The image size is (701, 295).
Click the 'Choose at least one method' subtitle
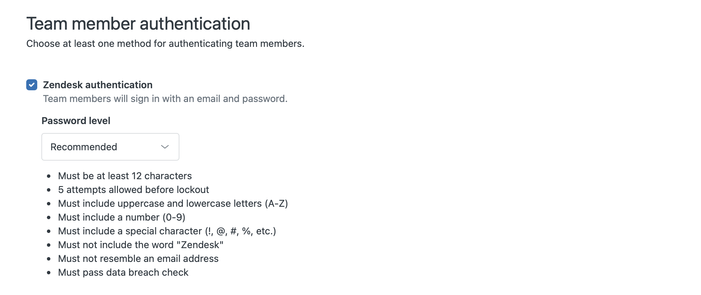[165, 44]
